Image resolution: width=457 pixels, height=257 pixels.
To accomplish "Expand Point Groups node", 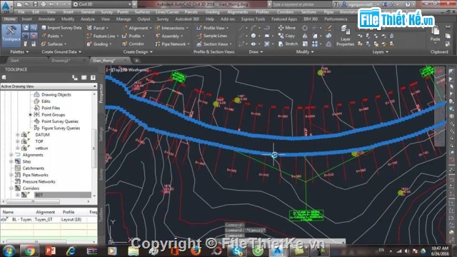I will click(30, 115).
